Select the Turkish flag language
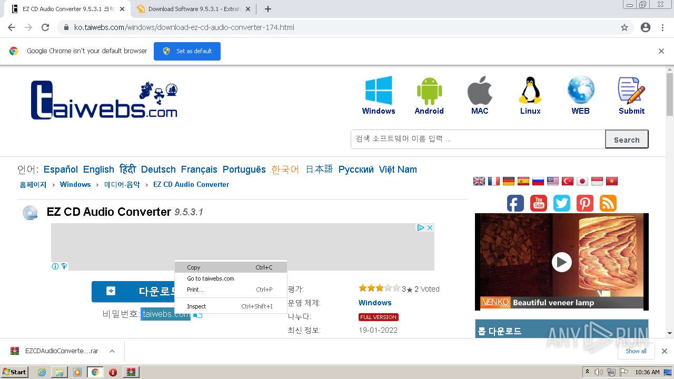 click(568, 181)
